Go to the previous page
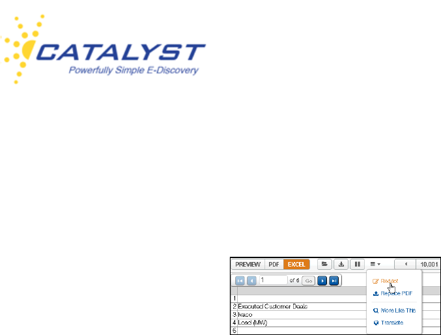The image size is (441, 335). [251, 281]
